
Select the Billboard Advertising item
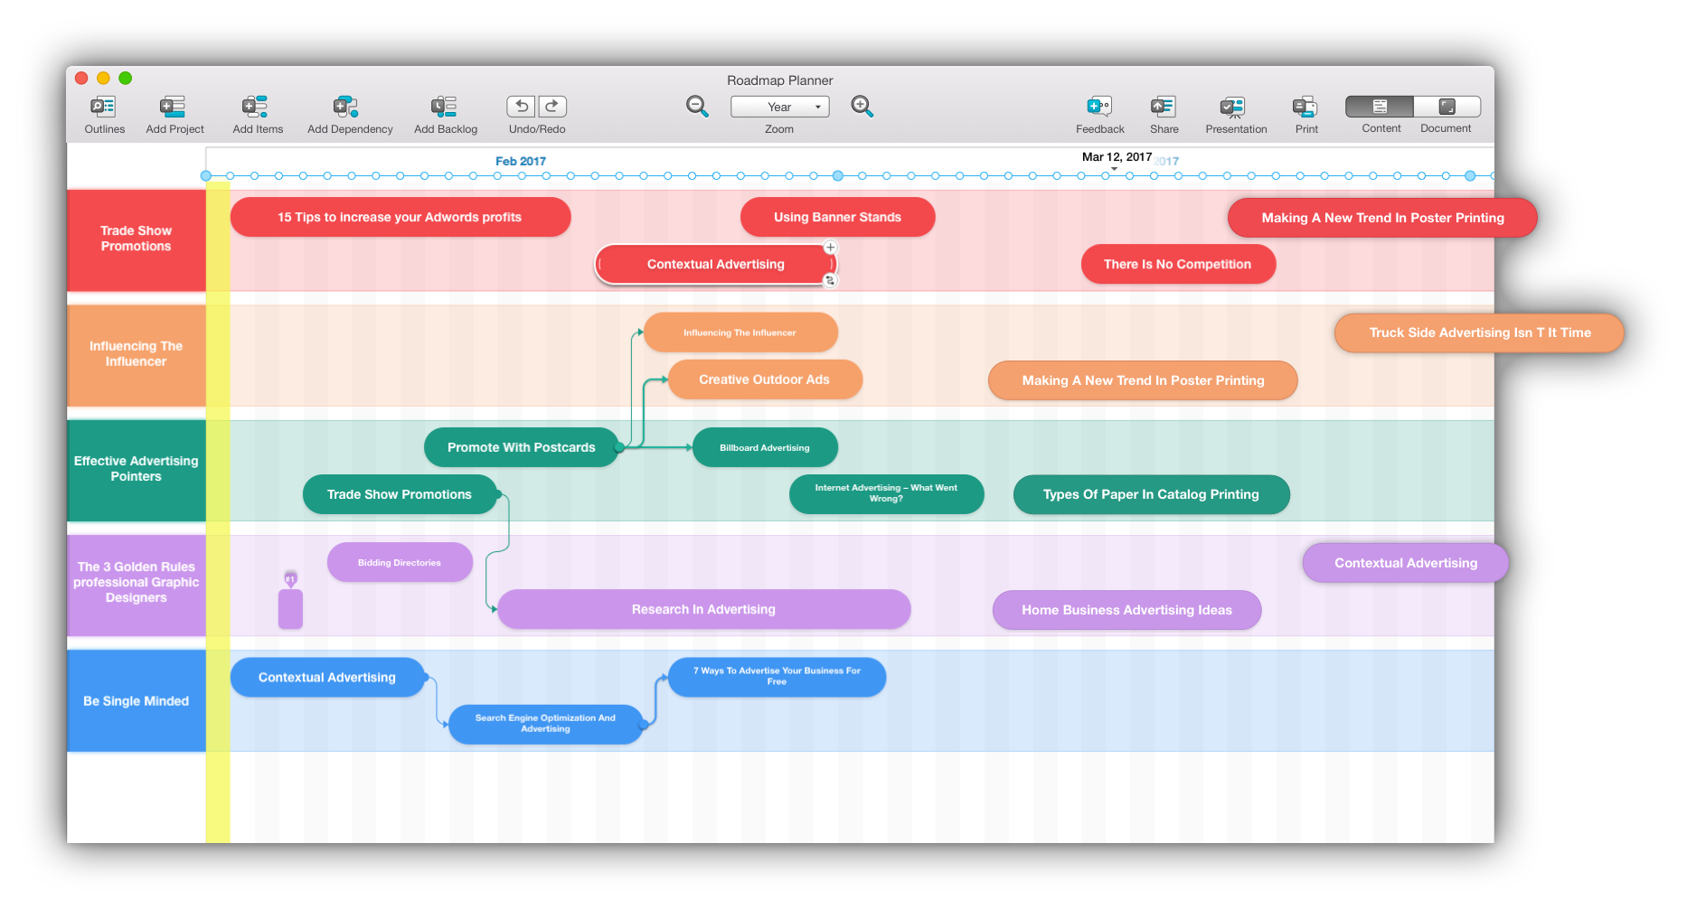coord(765,447)
